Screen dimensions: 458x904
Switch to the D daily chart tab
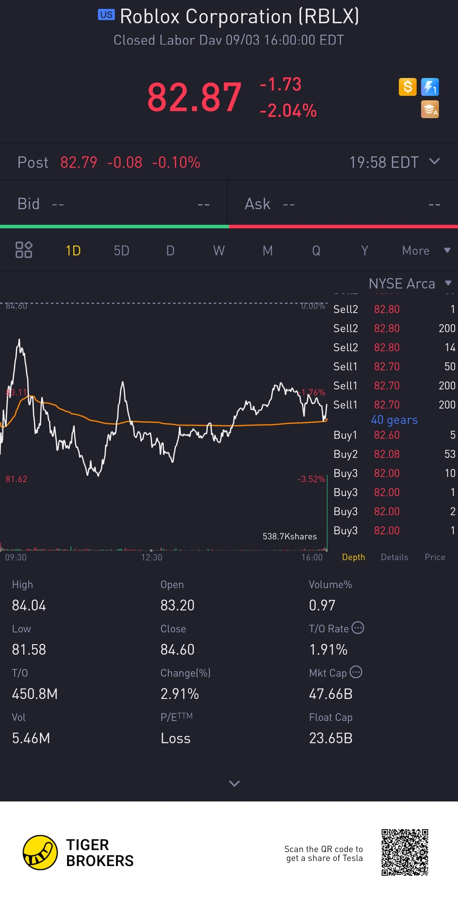tap(170, 251)
